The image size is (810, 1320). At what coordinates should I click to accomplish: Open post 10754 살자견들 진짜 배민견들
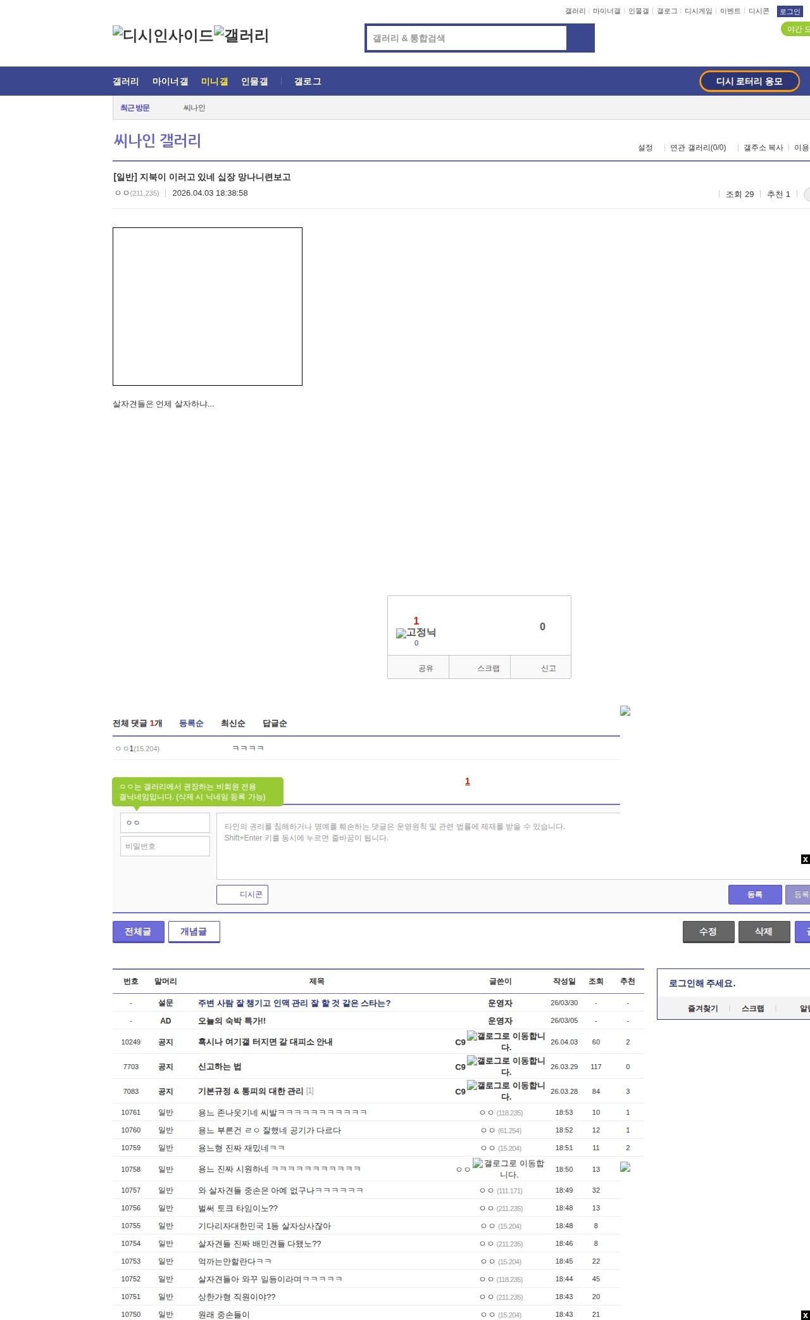[x=259, y=1244]
